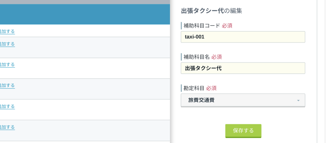Click the first 追加する link from top
Image resolution: width=326 pixels, height=143 pixels.
[x=7, y=32]
